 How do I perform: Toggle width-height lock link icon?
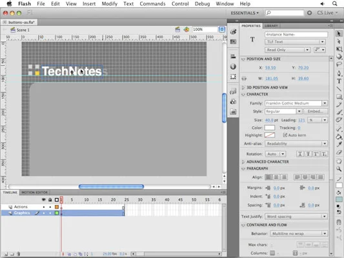[244, 79]
